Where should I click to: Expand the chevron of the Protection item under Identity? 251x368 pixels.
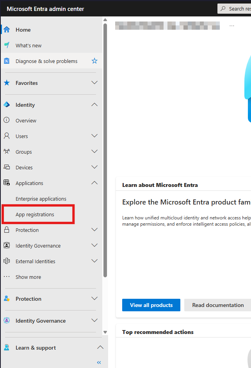tap(94, 230)
